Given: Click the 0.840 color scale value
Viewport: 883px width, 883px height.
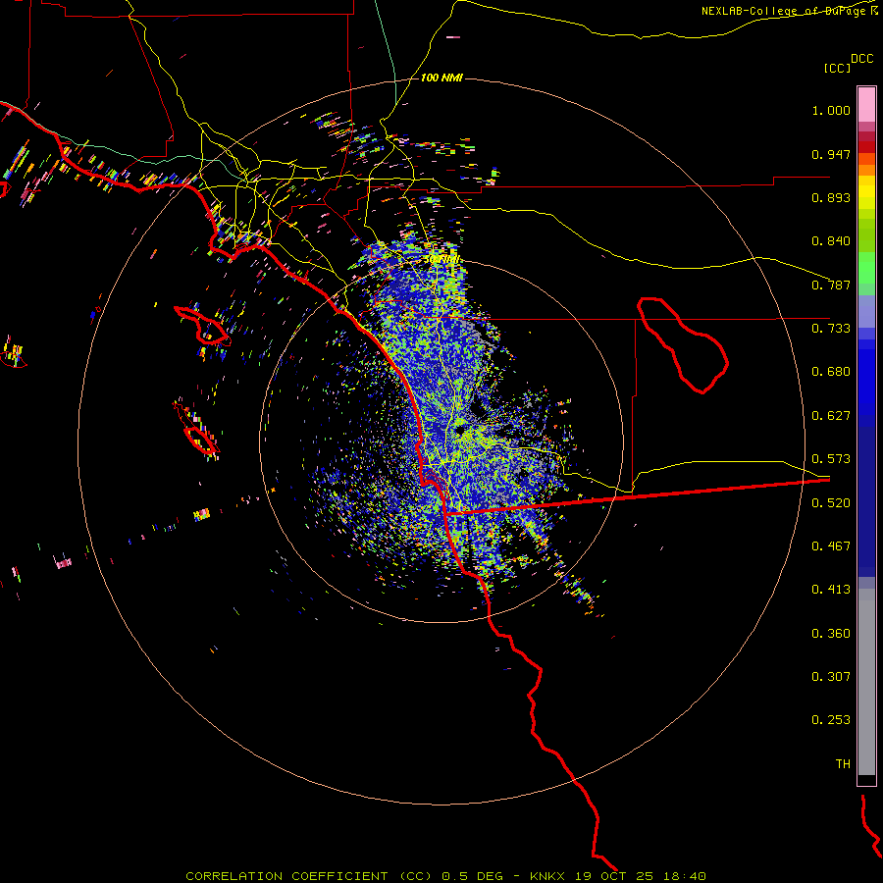Looking at the screenshot, I should click(831, 241).
